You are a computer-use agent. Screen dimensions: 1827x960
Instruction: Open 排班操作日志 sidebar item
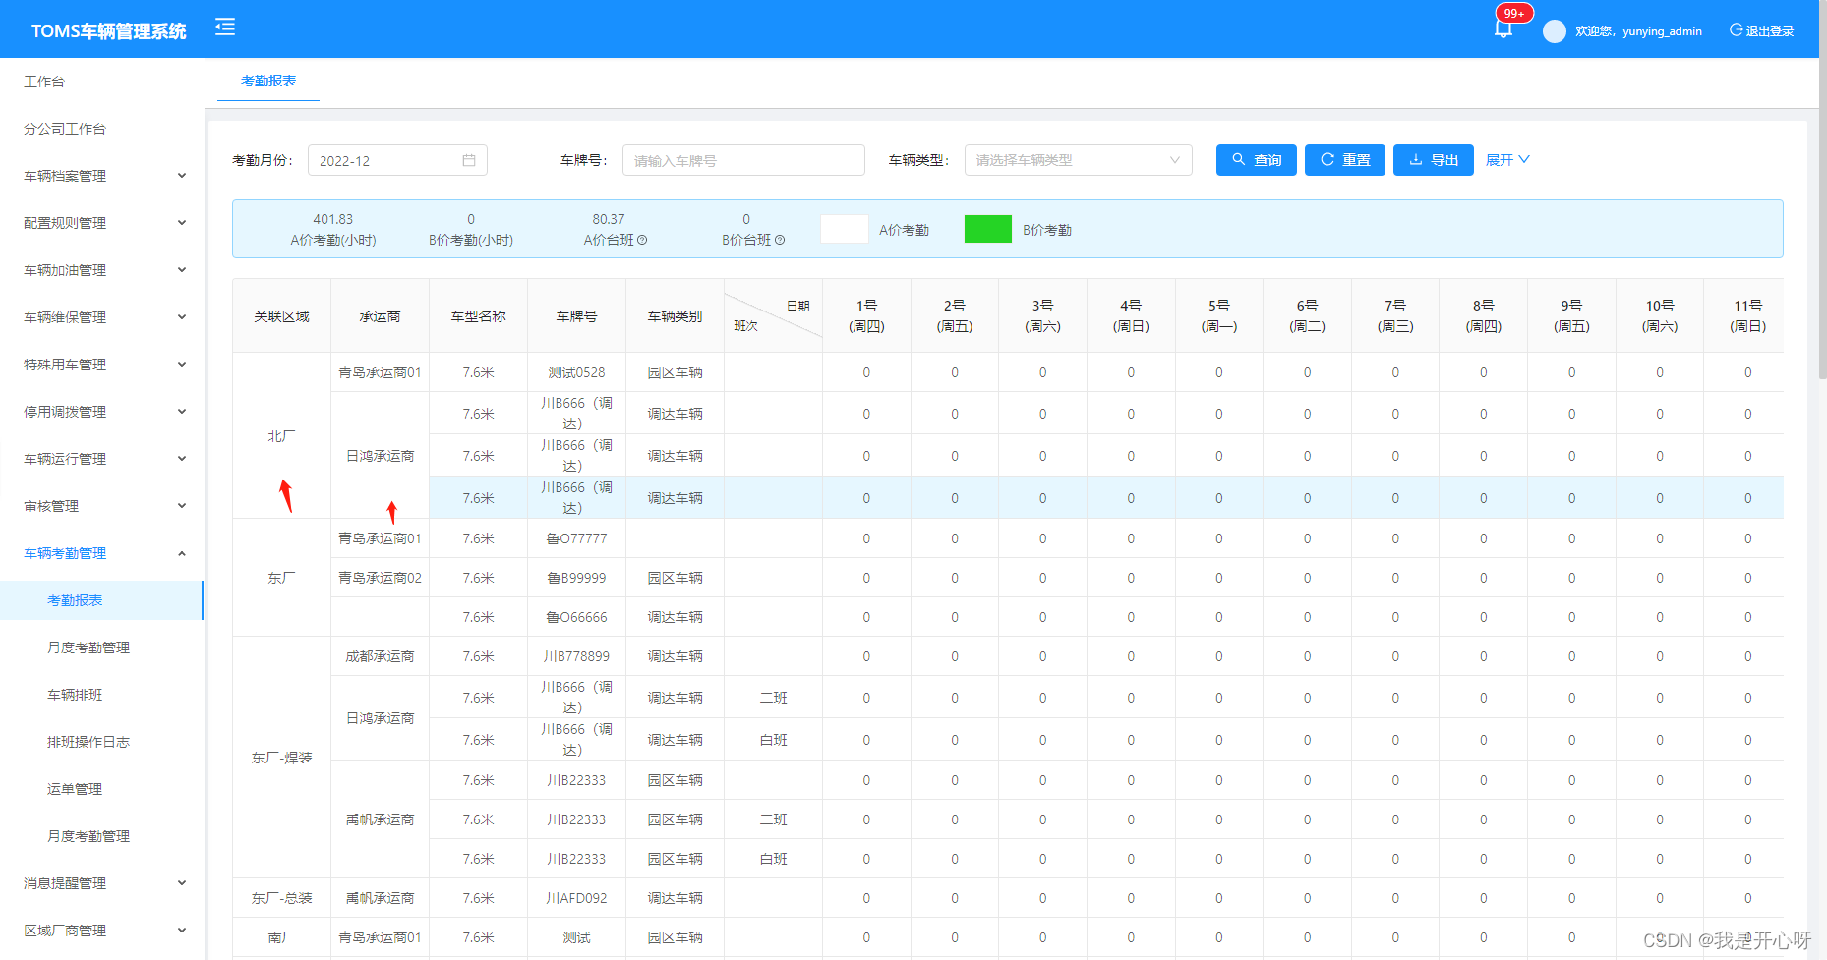tap(88, 742)
